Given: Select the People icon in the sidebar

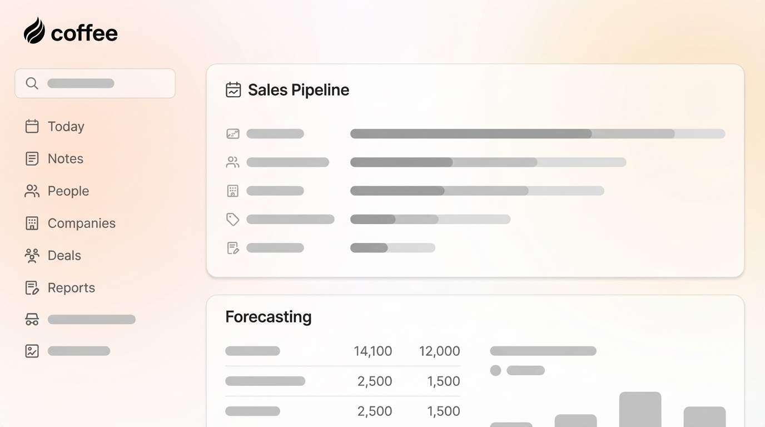Looking at the screenshot, I should tap(32, 191).
